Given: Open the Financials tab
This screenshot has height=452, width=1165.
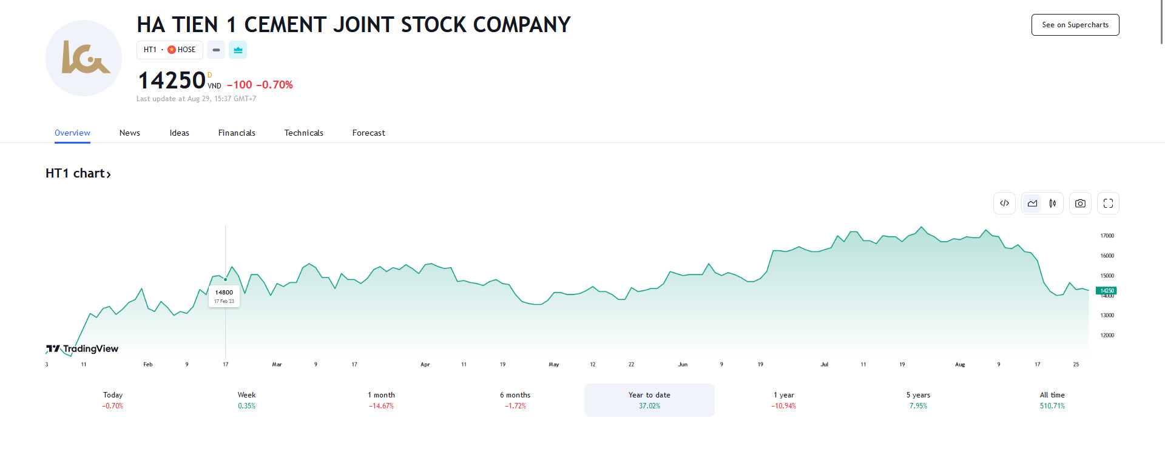Looking at the screenshot, I should pos(237,133).
